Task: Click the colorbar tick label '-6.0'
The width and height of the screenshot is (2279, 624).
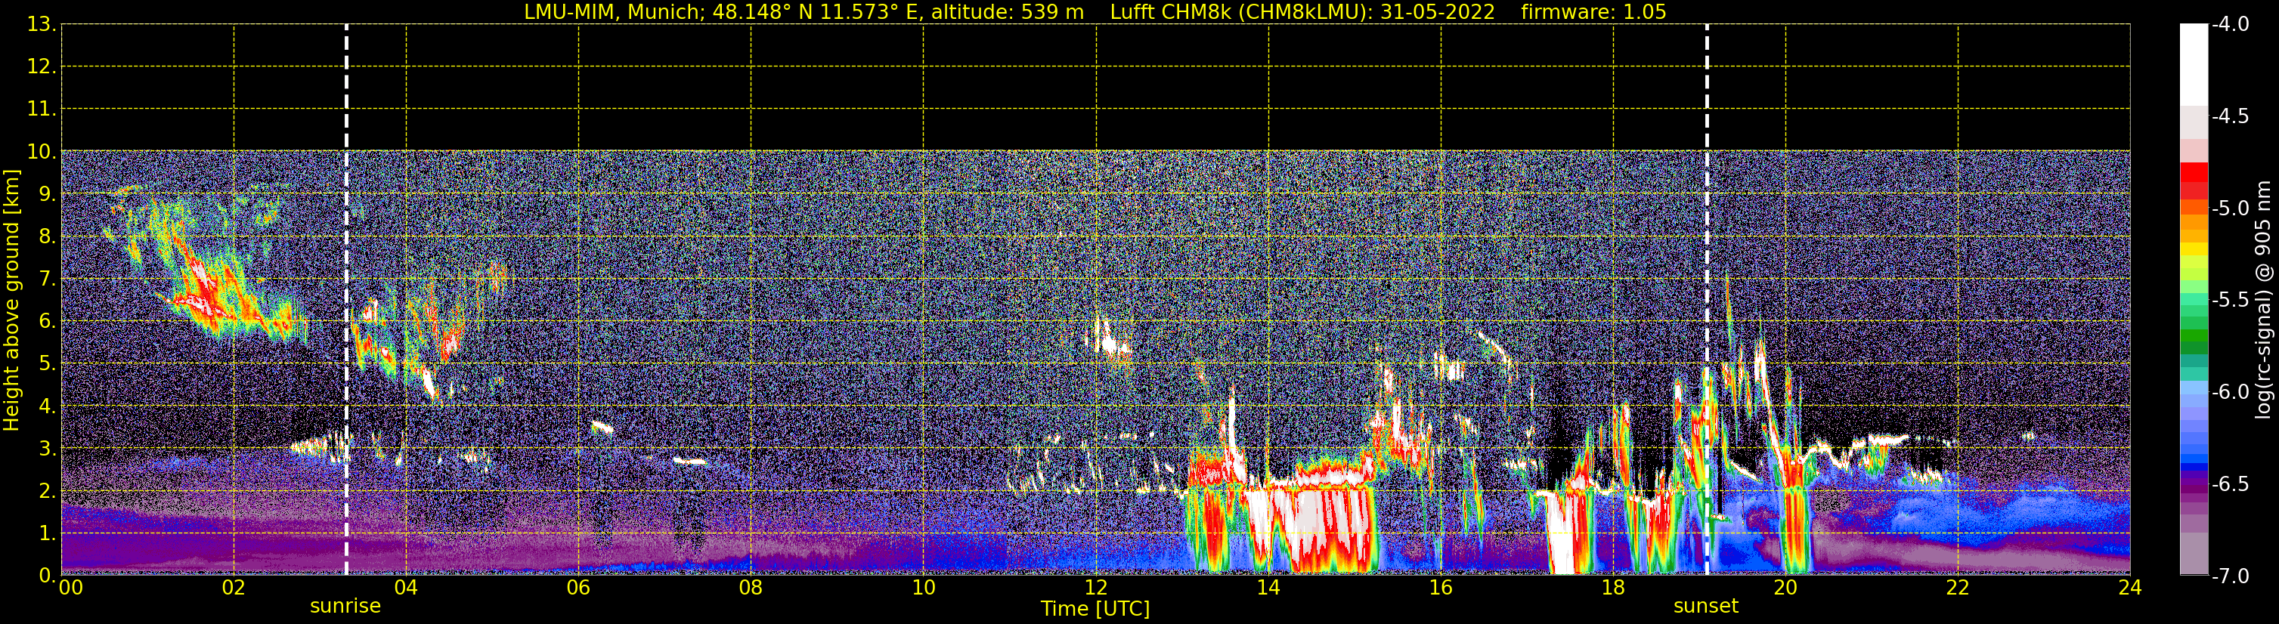Action: pyautogui.click(x=2231, y=392)
